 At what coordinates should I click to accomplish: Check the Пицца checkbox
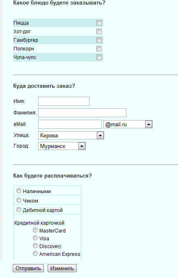99,23
